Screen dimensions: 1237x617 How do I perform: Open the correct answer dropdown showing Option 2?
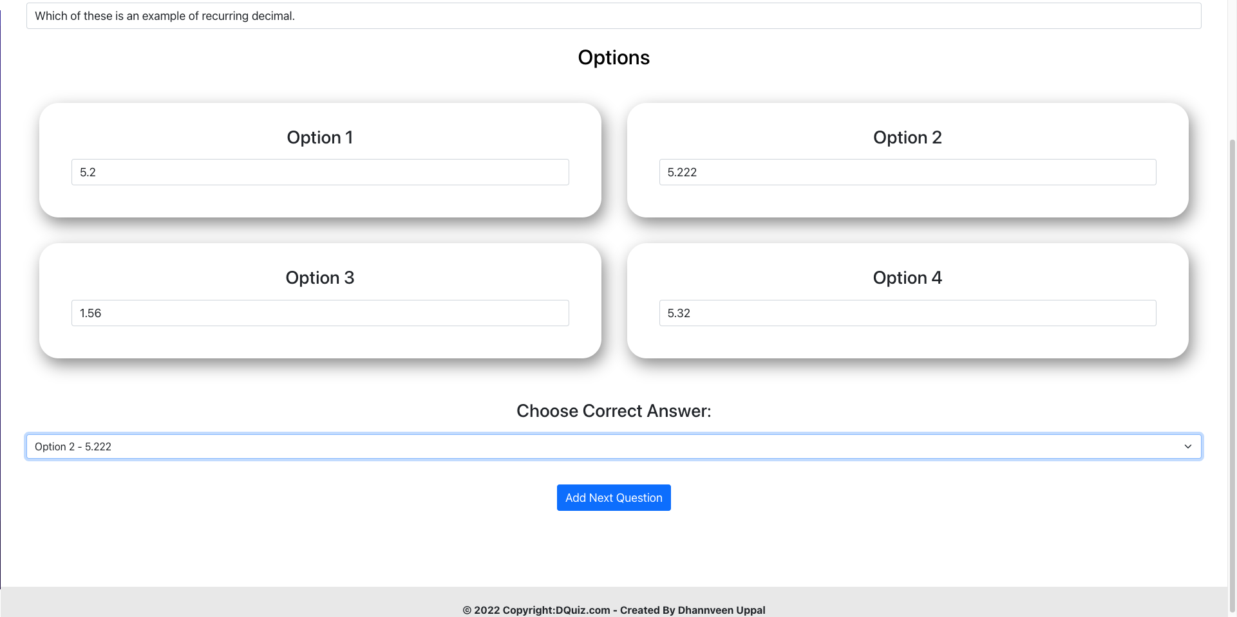614,447
